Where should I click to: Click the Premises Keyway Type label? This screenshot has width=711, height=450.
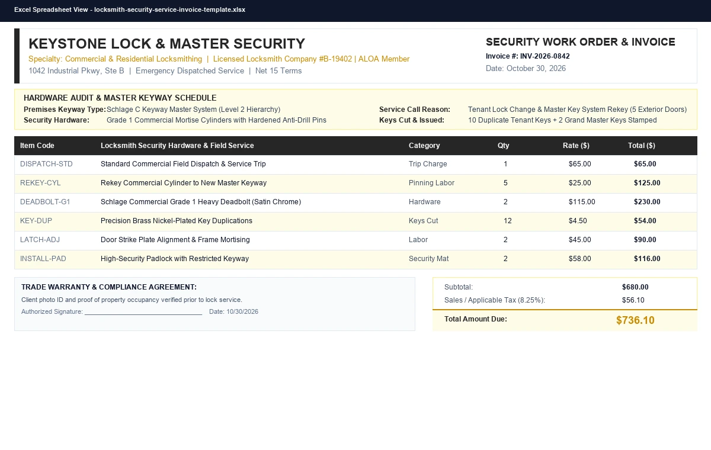(65, 110)
